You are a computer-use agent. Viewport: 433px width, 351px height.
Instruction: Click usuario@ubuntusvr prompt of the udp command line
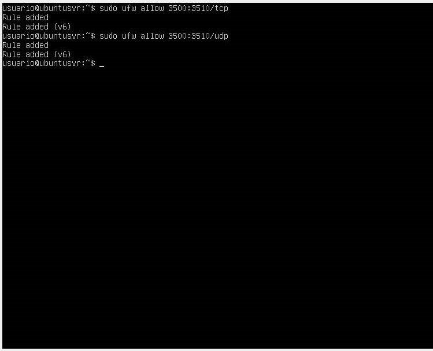(x=42, y=36)
